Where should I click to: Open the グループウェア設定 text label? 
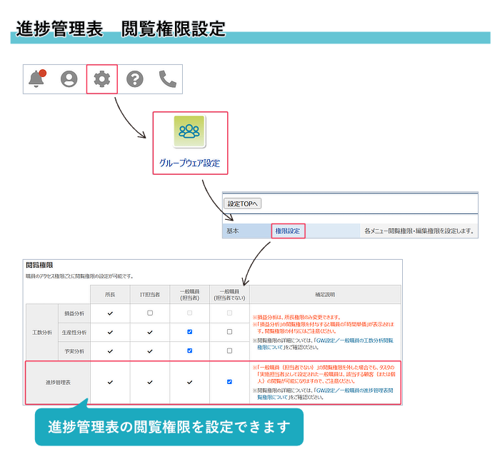click(189, 163)
